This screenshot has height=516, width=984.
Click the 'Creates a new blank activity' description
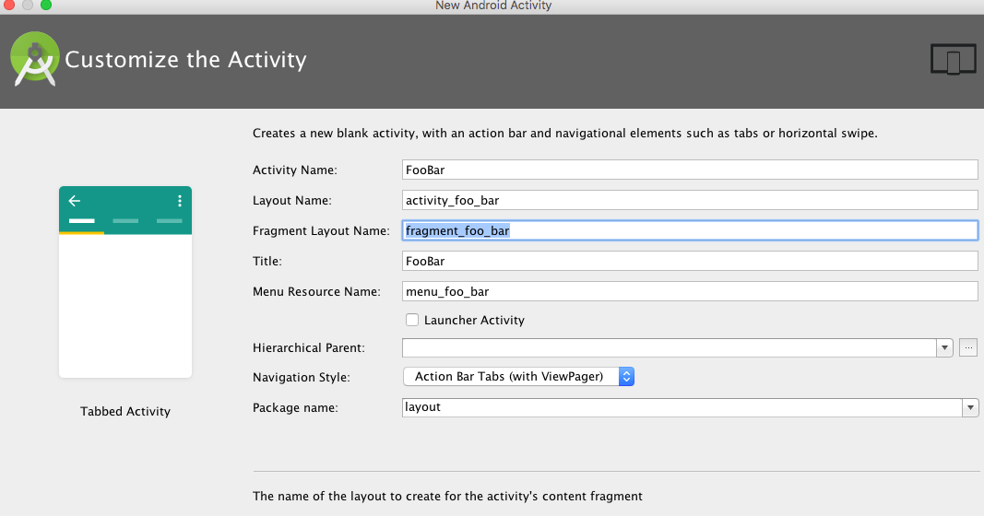pyautogui.click(x=564, y=133)
